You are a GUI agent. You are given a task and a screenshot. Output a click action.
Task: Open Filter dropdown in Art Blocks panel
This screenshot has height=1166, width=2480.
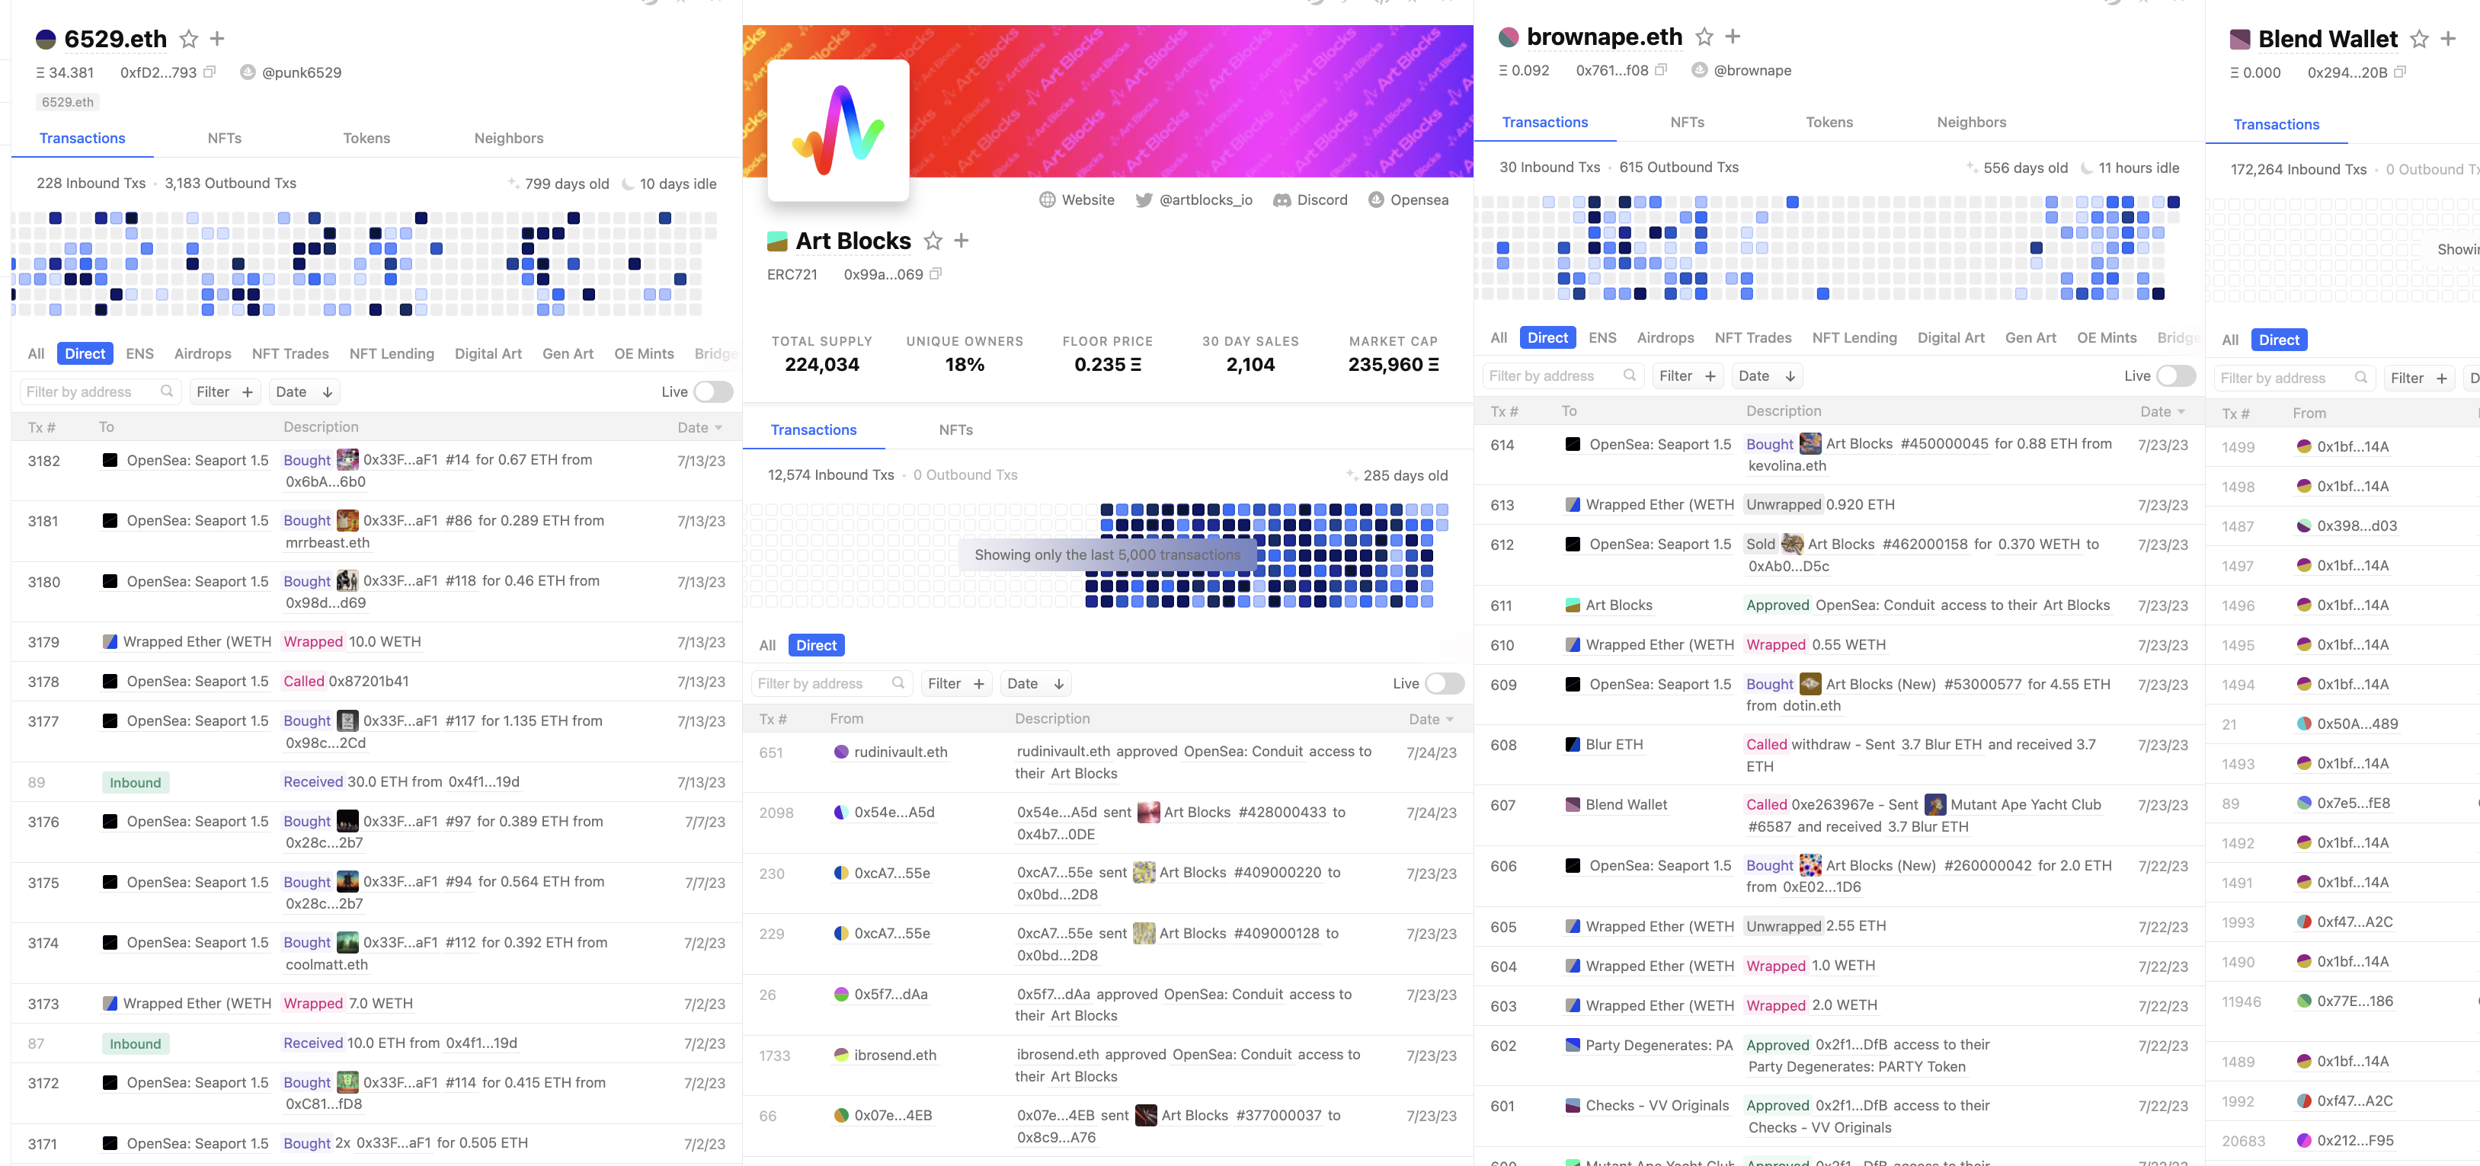[x=956, y=683]
